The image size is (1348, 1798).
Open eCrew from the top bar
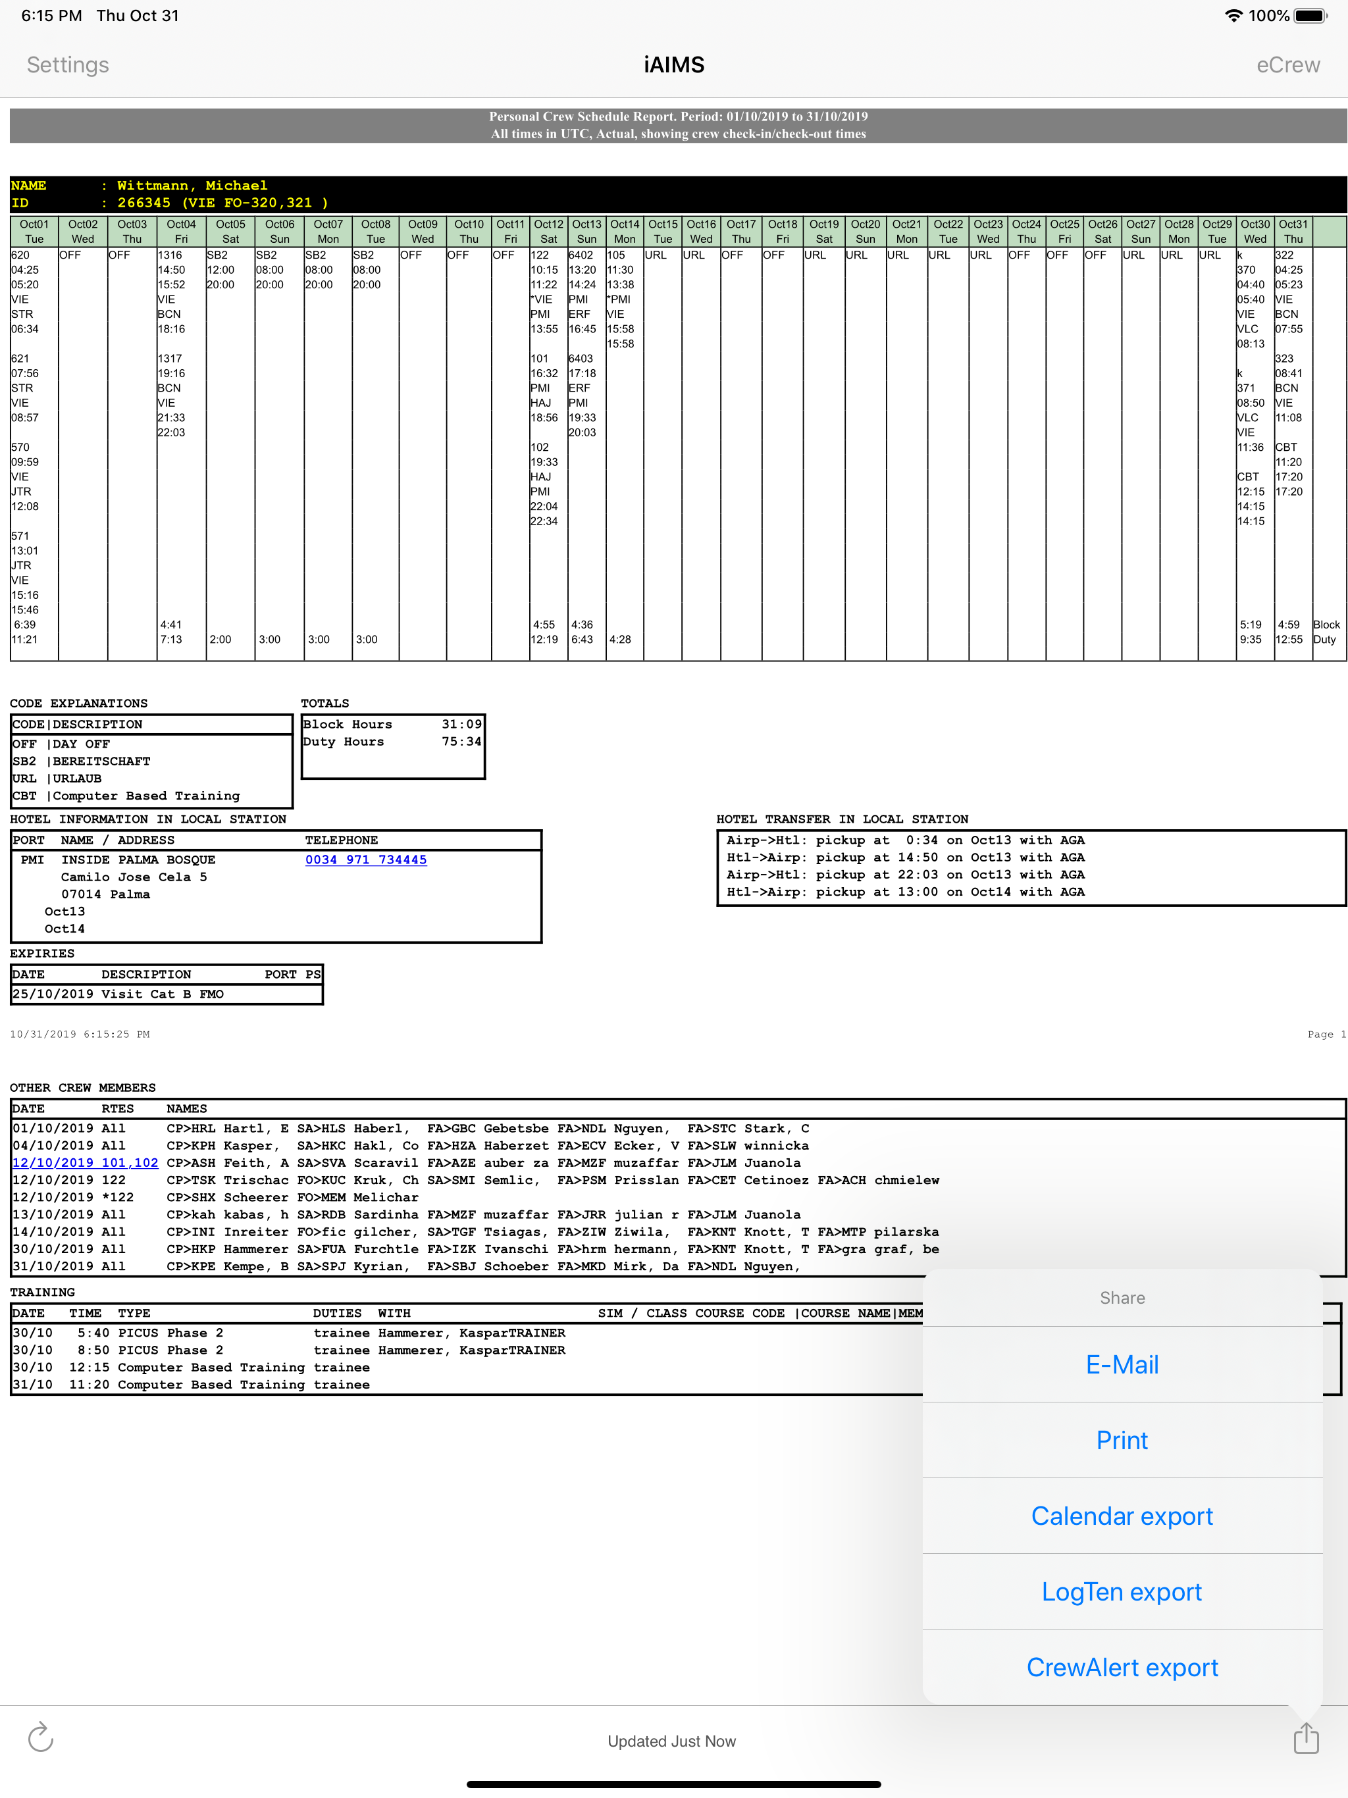click(x=1288, y=65)
